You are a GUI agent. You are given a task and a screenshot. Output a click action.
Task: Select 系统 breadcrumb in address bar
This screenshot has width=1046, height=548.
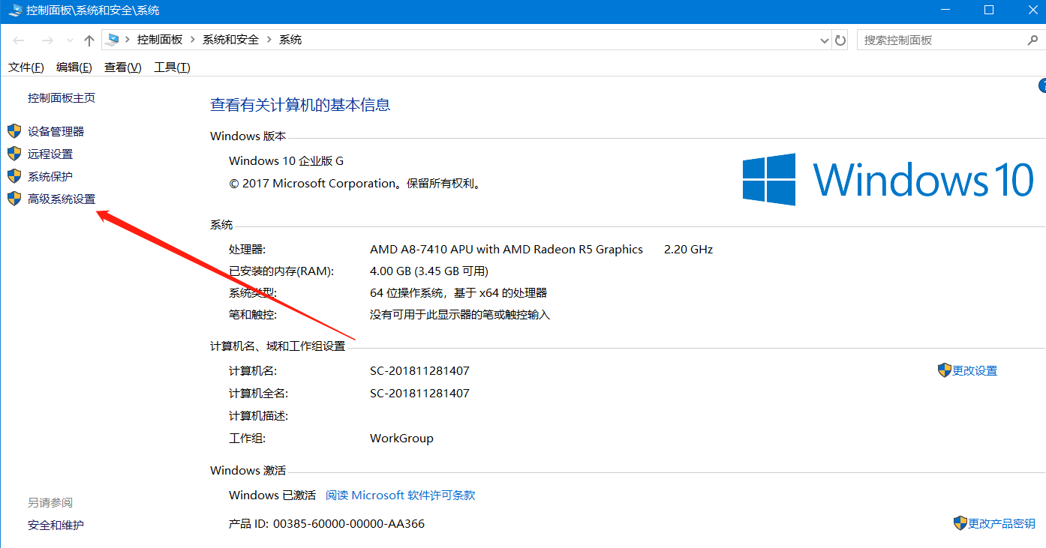tap(290, 40)
